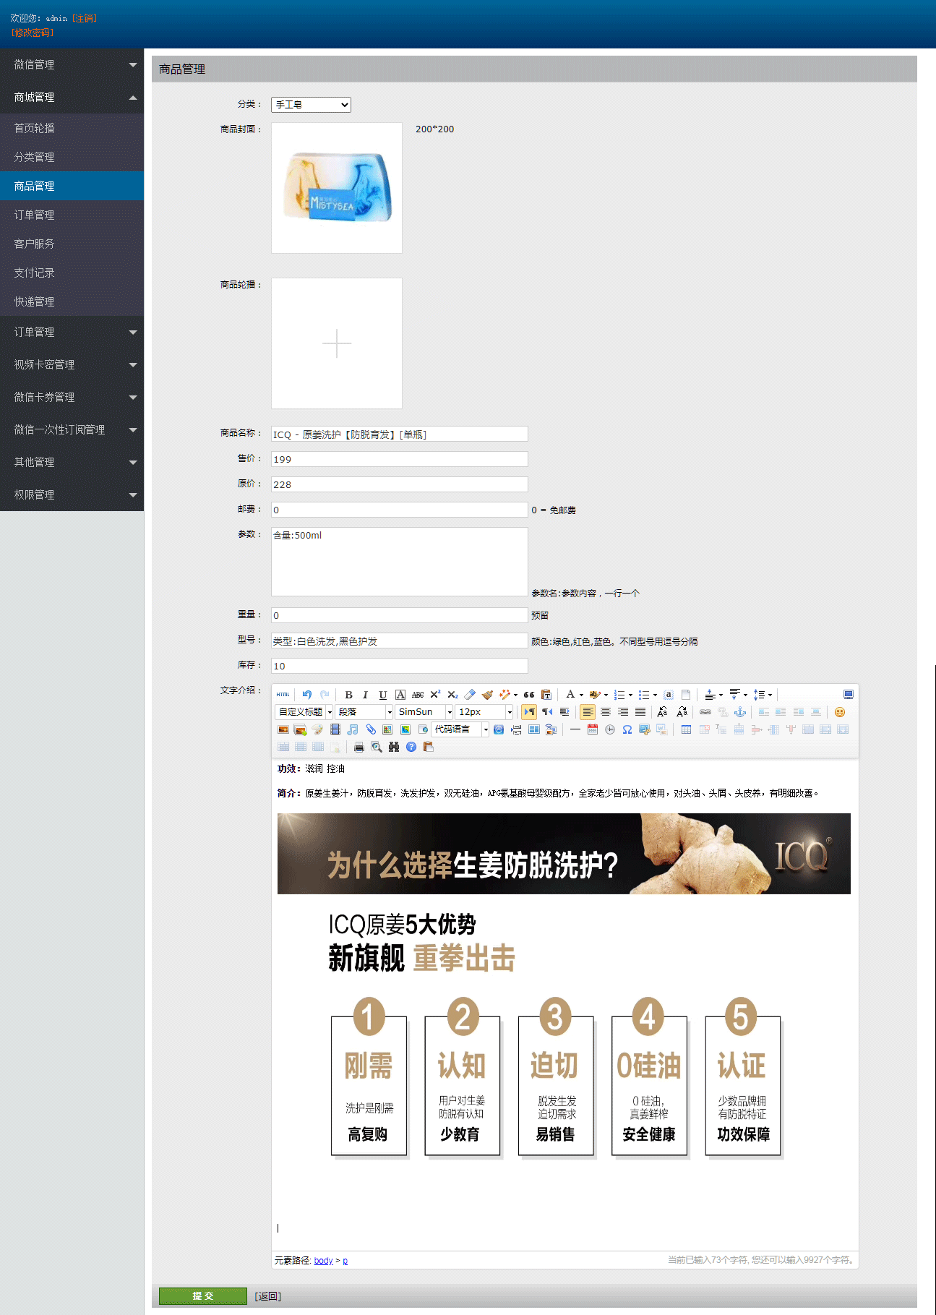Click the [注销] logout link
Image resolution: width=936 pixels, height=1315 pixels.
coord(85,18)
